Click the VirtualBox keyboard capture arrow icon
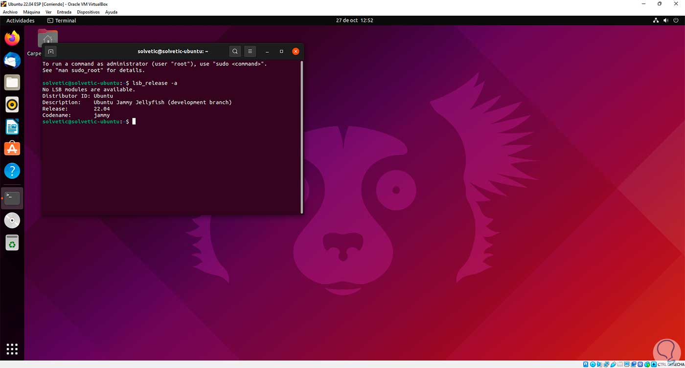The width and height of the screenshot is (685, 368). 654,365
